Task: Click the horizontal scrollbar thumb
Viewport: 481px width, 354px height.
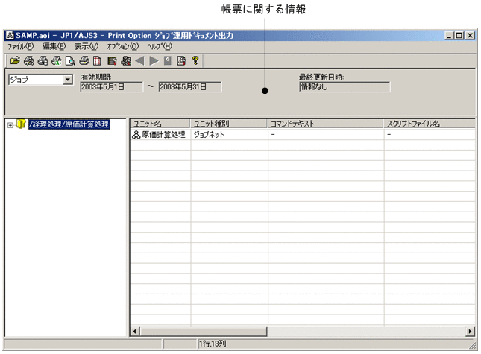Action: click(x=204, y=332)
